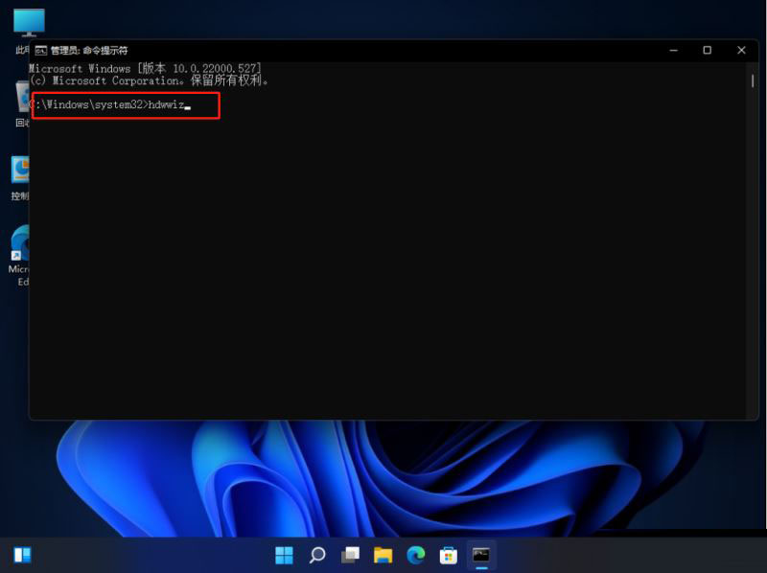Launch File Explorer from the taskbar
The height and width of the screenshot is (573, 767).
[x=383, y=555]
